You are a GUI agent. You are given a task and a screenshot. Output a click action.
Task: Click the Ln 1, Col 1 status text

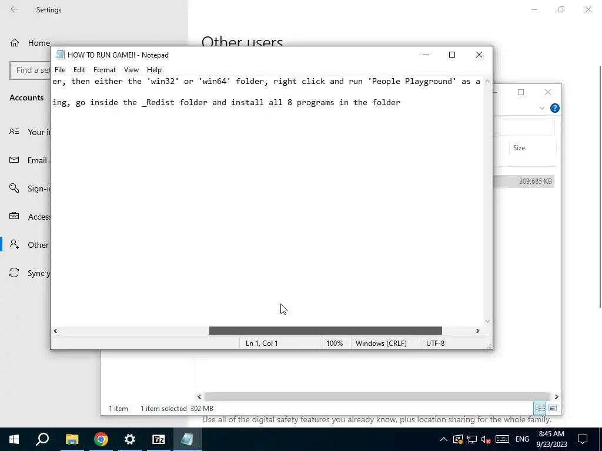pos(262,343)
